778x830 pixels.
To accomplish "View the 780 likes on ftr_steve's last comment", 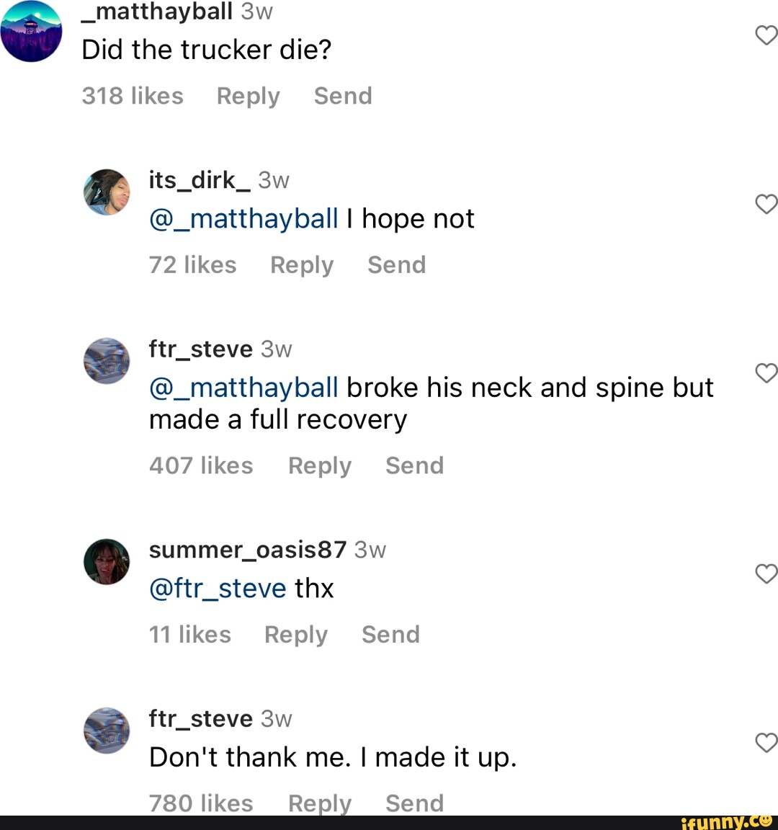I will click(x=200, y=803).
